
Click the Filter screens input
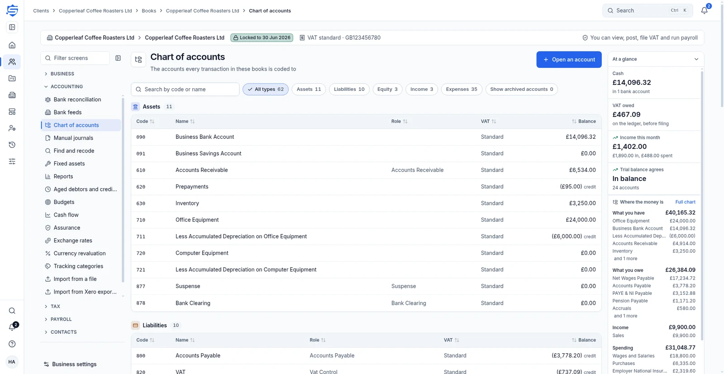coord(75,58)
